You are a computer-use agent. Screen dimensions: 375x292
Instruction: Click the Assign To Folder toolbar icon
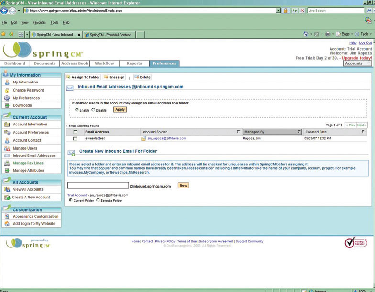(68, 77)
